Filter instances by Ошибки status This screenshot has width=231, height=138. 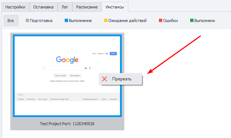[168, 21]
